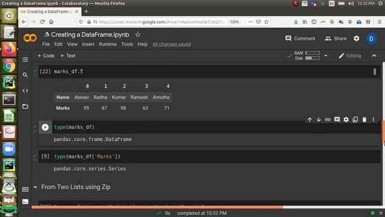The height and width of the screenshot is (217, 385).
Task: Star the notebook
Action: click(x=138, y=35)
